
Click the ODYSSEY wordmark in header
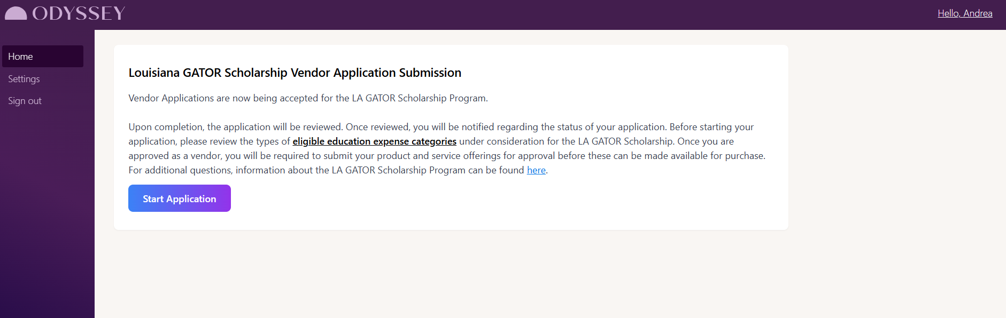79,13
